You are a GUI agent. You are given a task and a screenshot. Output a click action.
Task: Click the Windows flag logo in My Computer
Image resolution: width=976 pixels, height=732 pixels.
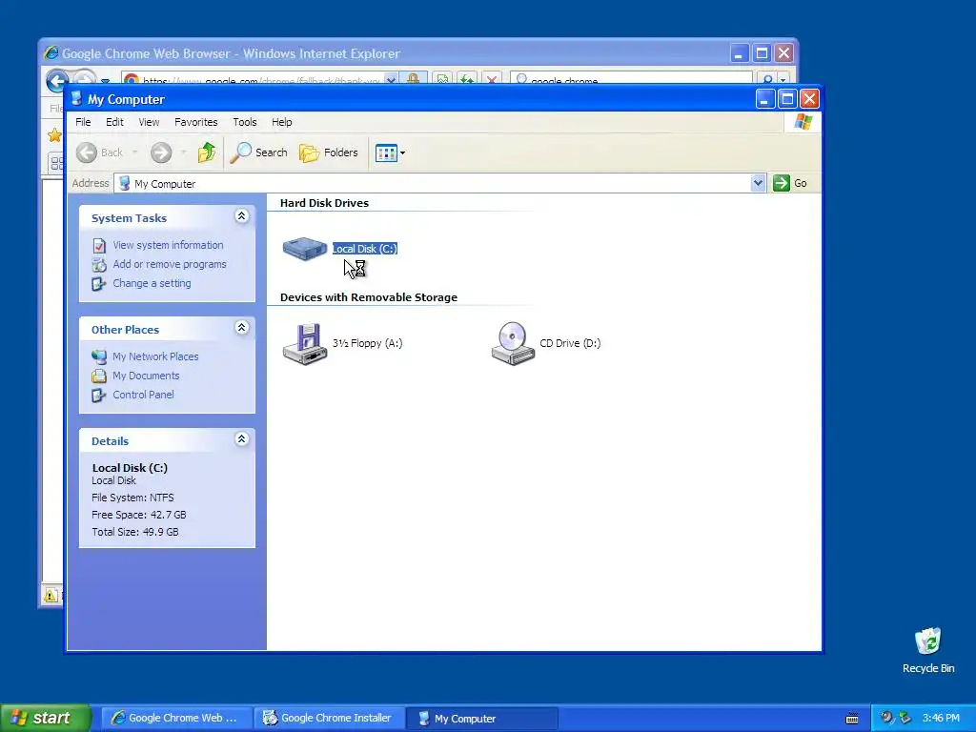tap(803, 121)
